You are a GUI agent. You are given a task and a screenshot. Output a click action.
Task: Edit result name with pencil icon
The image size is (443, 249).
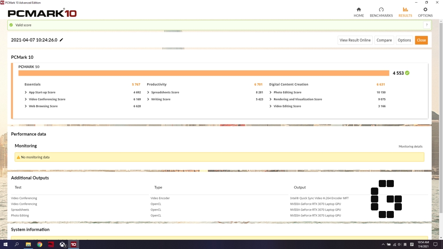point(62,40)
